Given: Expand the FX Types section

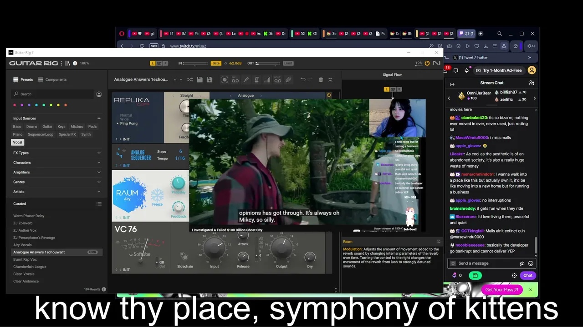Looking at the screenshot, I should tap(99, 153).
